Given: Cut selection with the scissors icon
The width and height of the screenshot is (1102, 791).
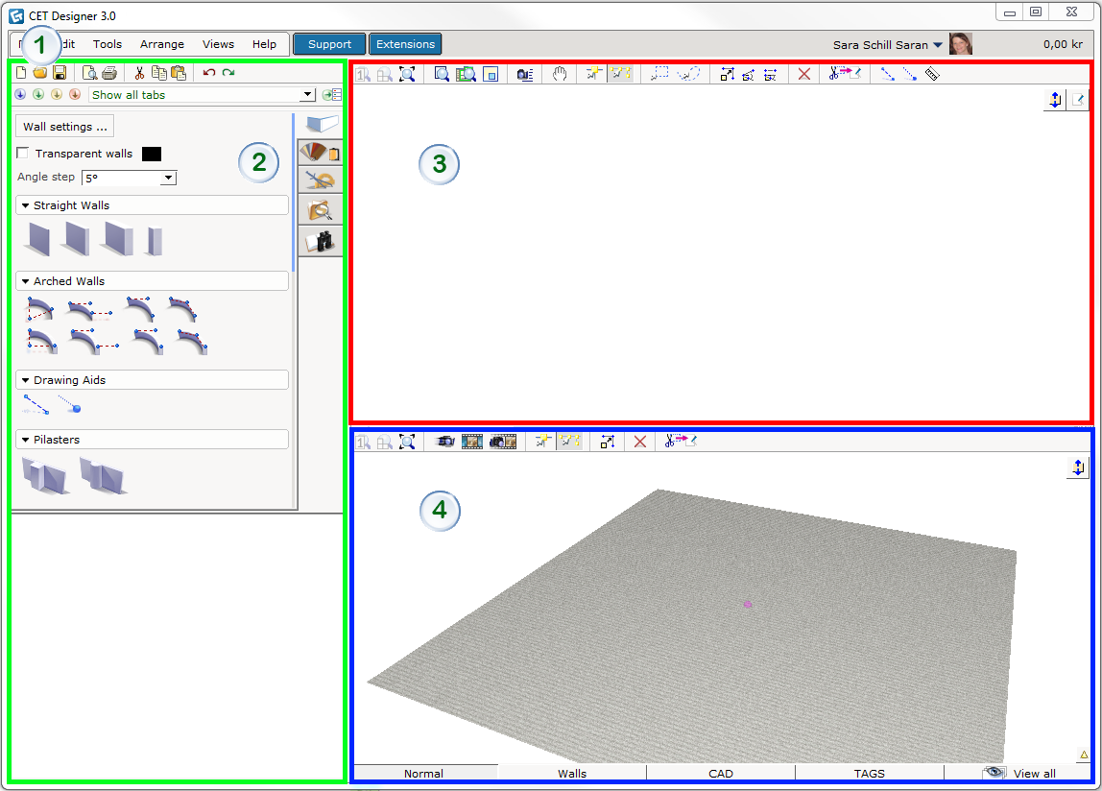Looking at the screenshot, I should [x=139, y=72].
